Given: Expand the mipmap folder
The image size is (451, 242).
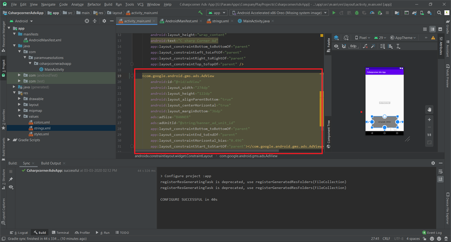Looking at the screenshot, I should pos(19,111).
